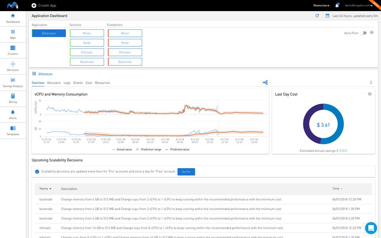Screen dimensions: 381x238
Task: Click the Create App label
Action: 47,5
